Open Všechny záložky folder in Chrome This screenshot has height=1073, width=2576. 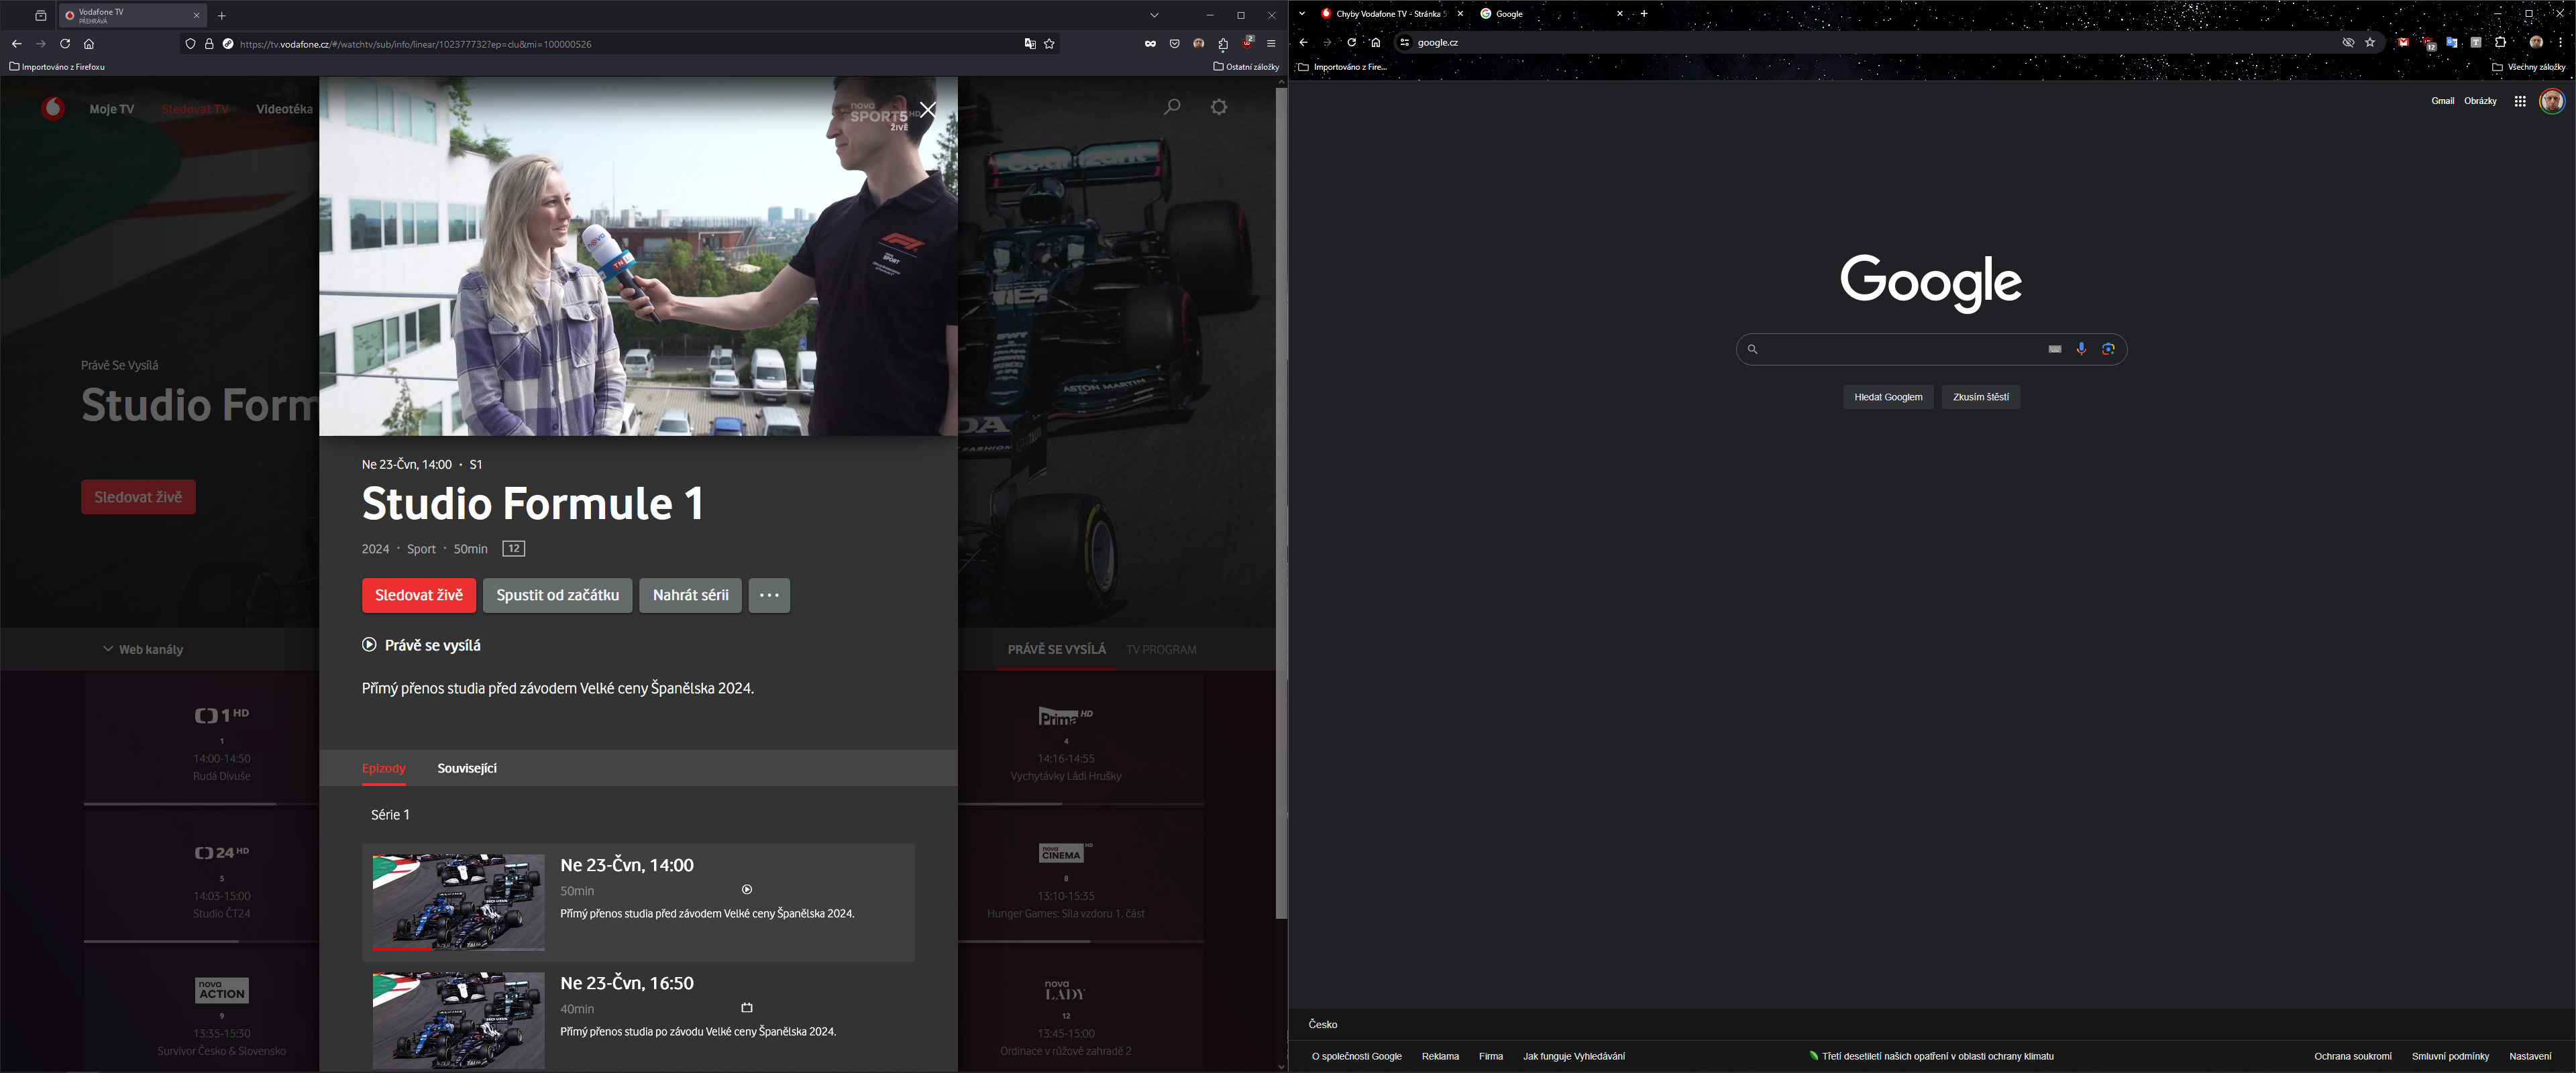2529,67
